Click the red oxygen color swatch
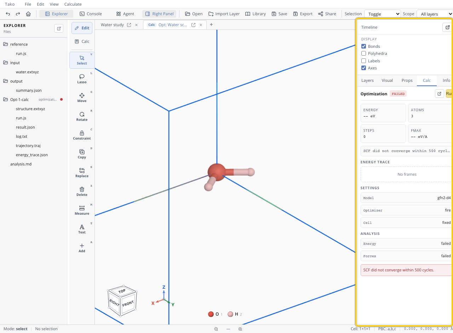The image size is (453, 333). click(211, 314)
